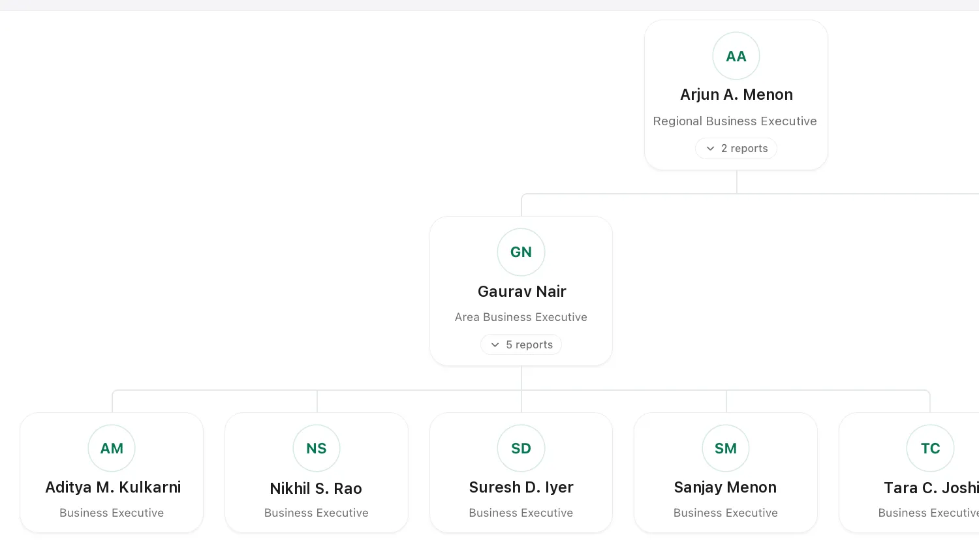Select the name Sanjay Menon
Screen dimensions: 979x548
[725, 487]
